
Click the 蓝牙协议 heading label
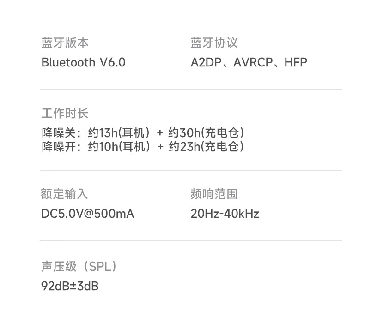(x=214, y=43)
